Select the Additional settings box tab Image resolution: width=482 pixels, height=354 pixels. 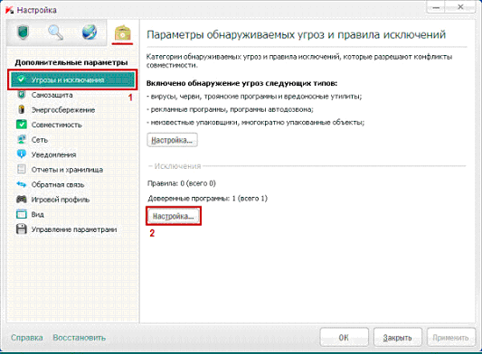[x=123, y=33]
